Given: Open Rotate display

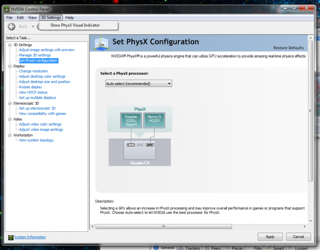Looking at the screenshot, I should [30, 87].
